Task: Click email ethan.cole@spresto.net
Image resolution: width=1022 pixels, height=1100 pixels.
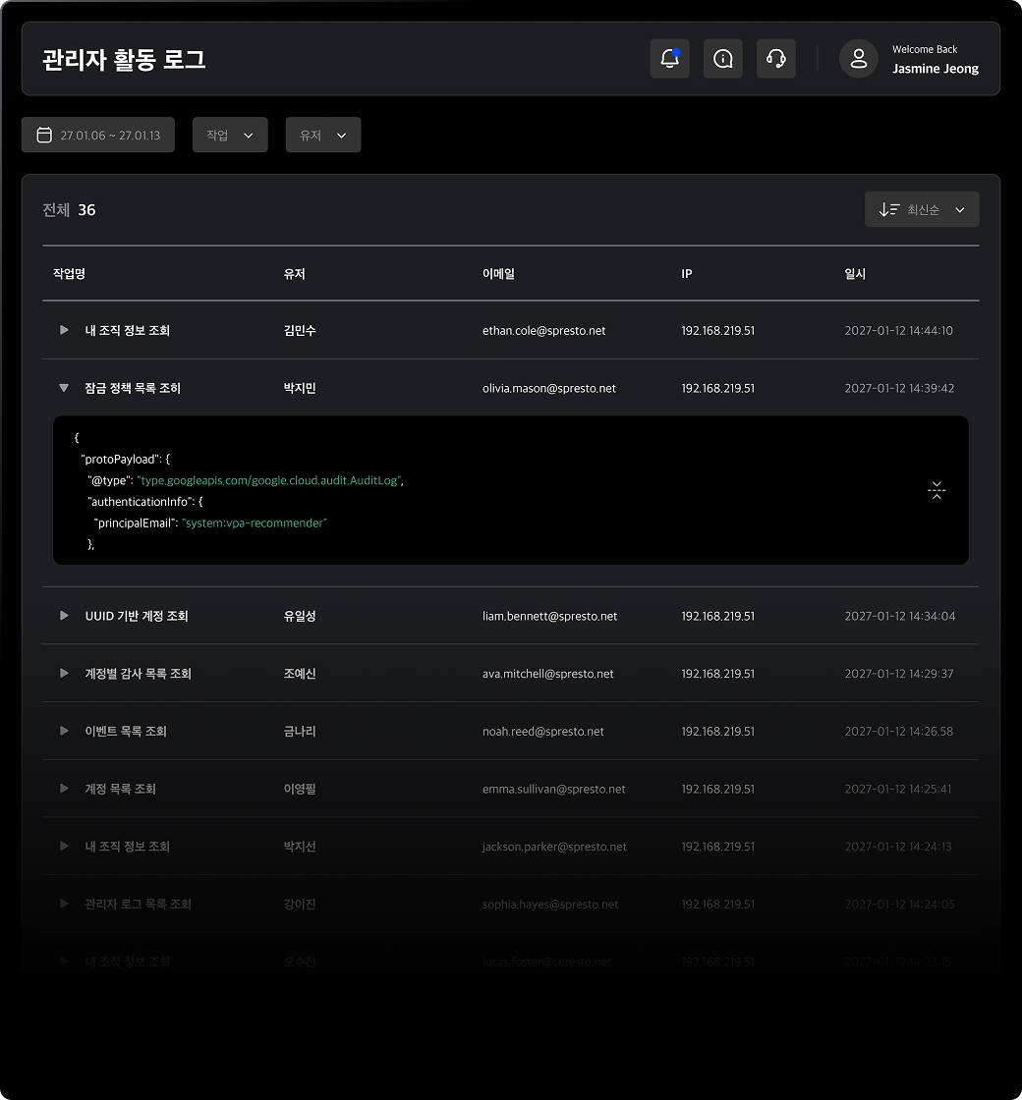Action: click(x=544, y=330)
